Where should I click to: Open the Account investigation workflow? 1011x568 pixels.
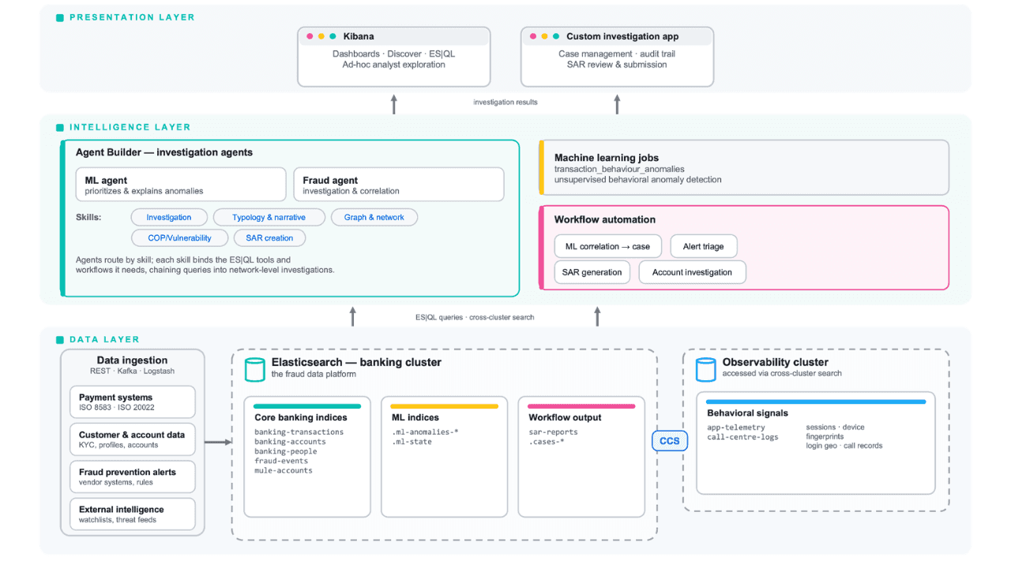692,272
